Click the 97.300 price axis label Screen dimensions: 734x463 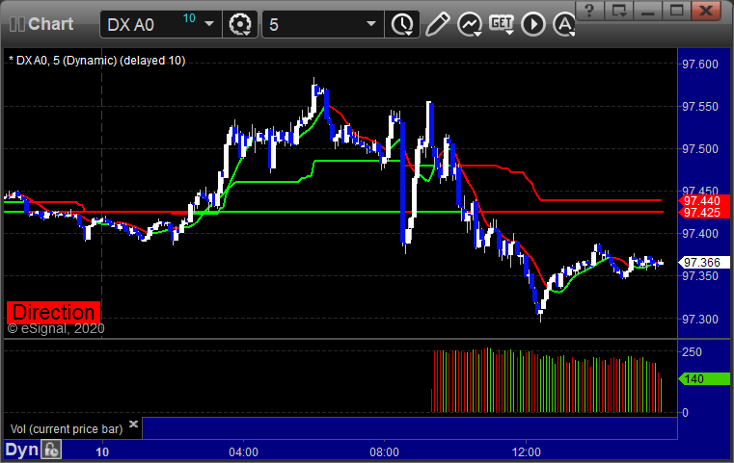tap(700, 320)
